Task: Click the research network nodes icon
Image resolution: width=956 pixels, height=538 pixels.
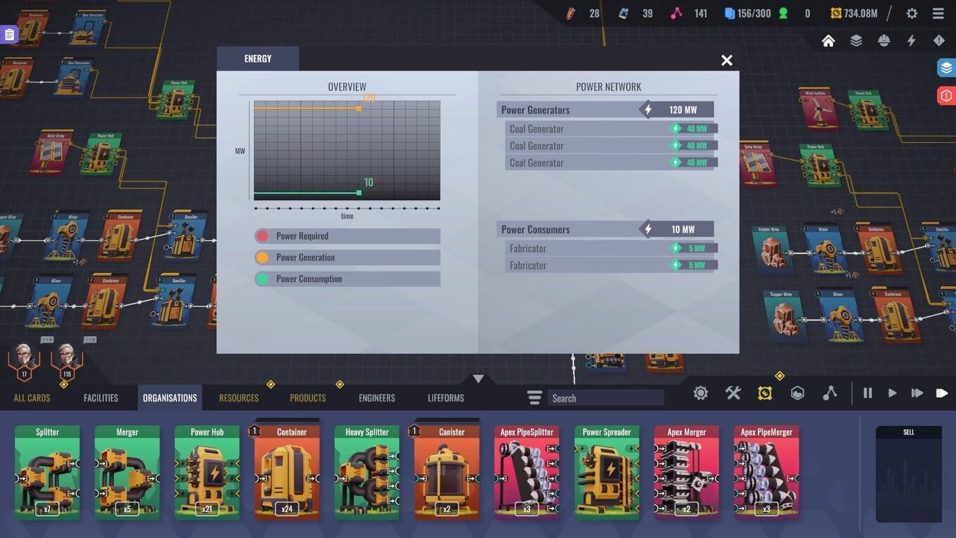Action: 830,393
